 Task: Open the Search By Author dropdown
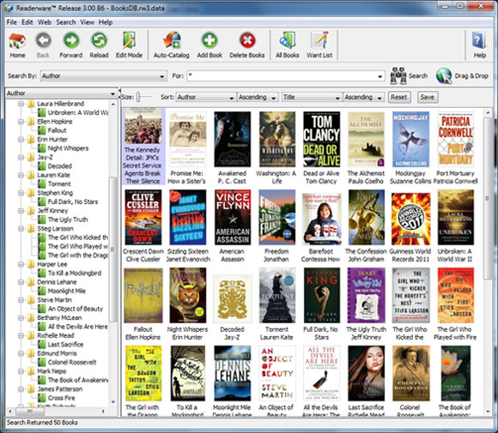104,75
